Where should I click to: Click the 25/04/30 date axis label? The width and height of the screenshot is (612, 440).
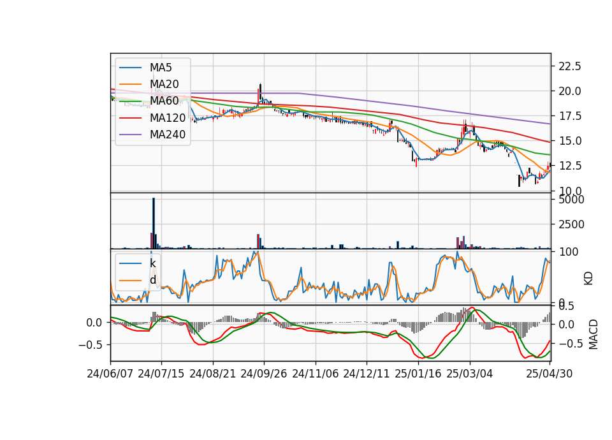click(x=550, y=374)
